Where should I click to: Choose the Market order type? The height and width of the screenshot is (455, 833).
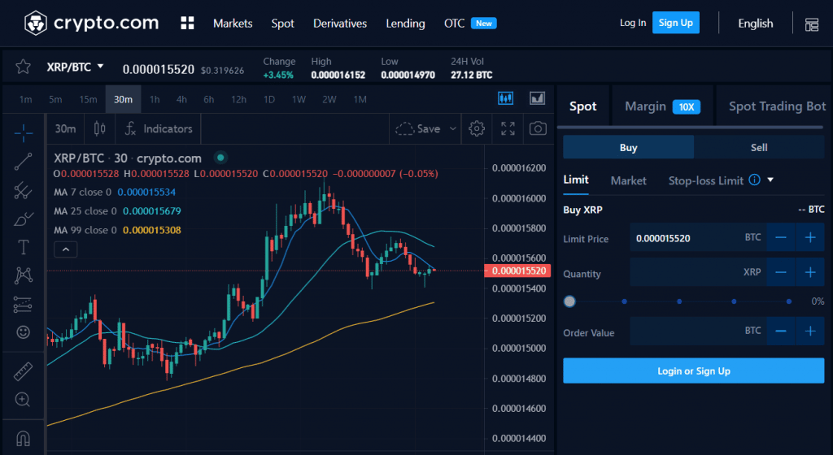pos(629,180)
